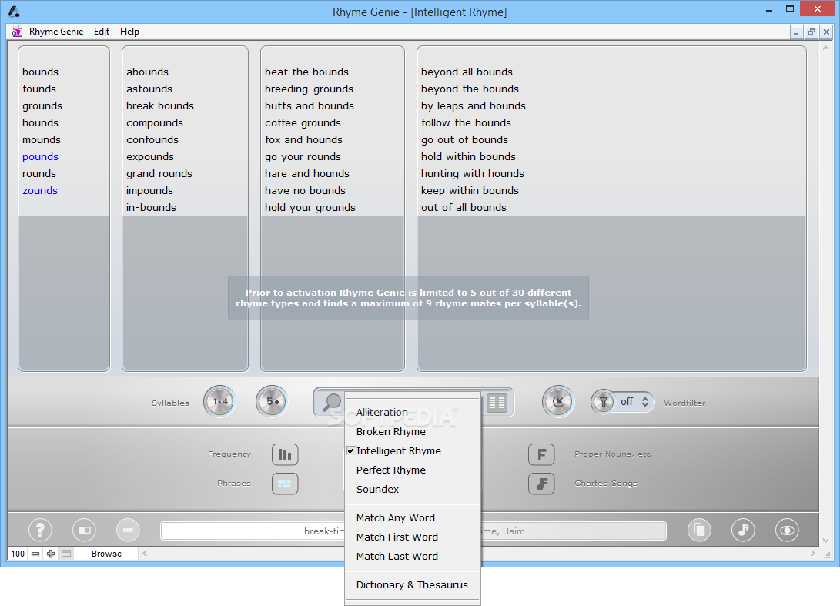Select the phrase fox and hounds
This screenshot has height=606, width=840.
click(x=303, y=140)
